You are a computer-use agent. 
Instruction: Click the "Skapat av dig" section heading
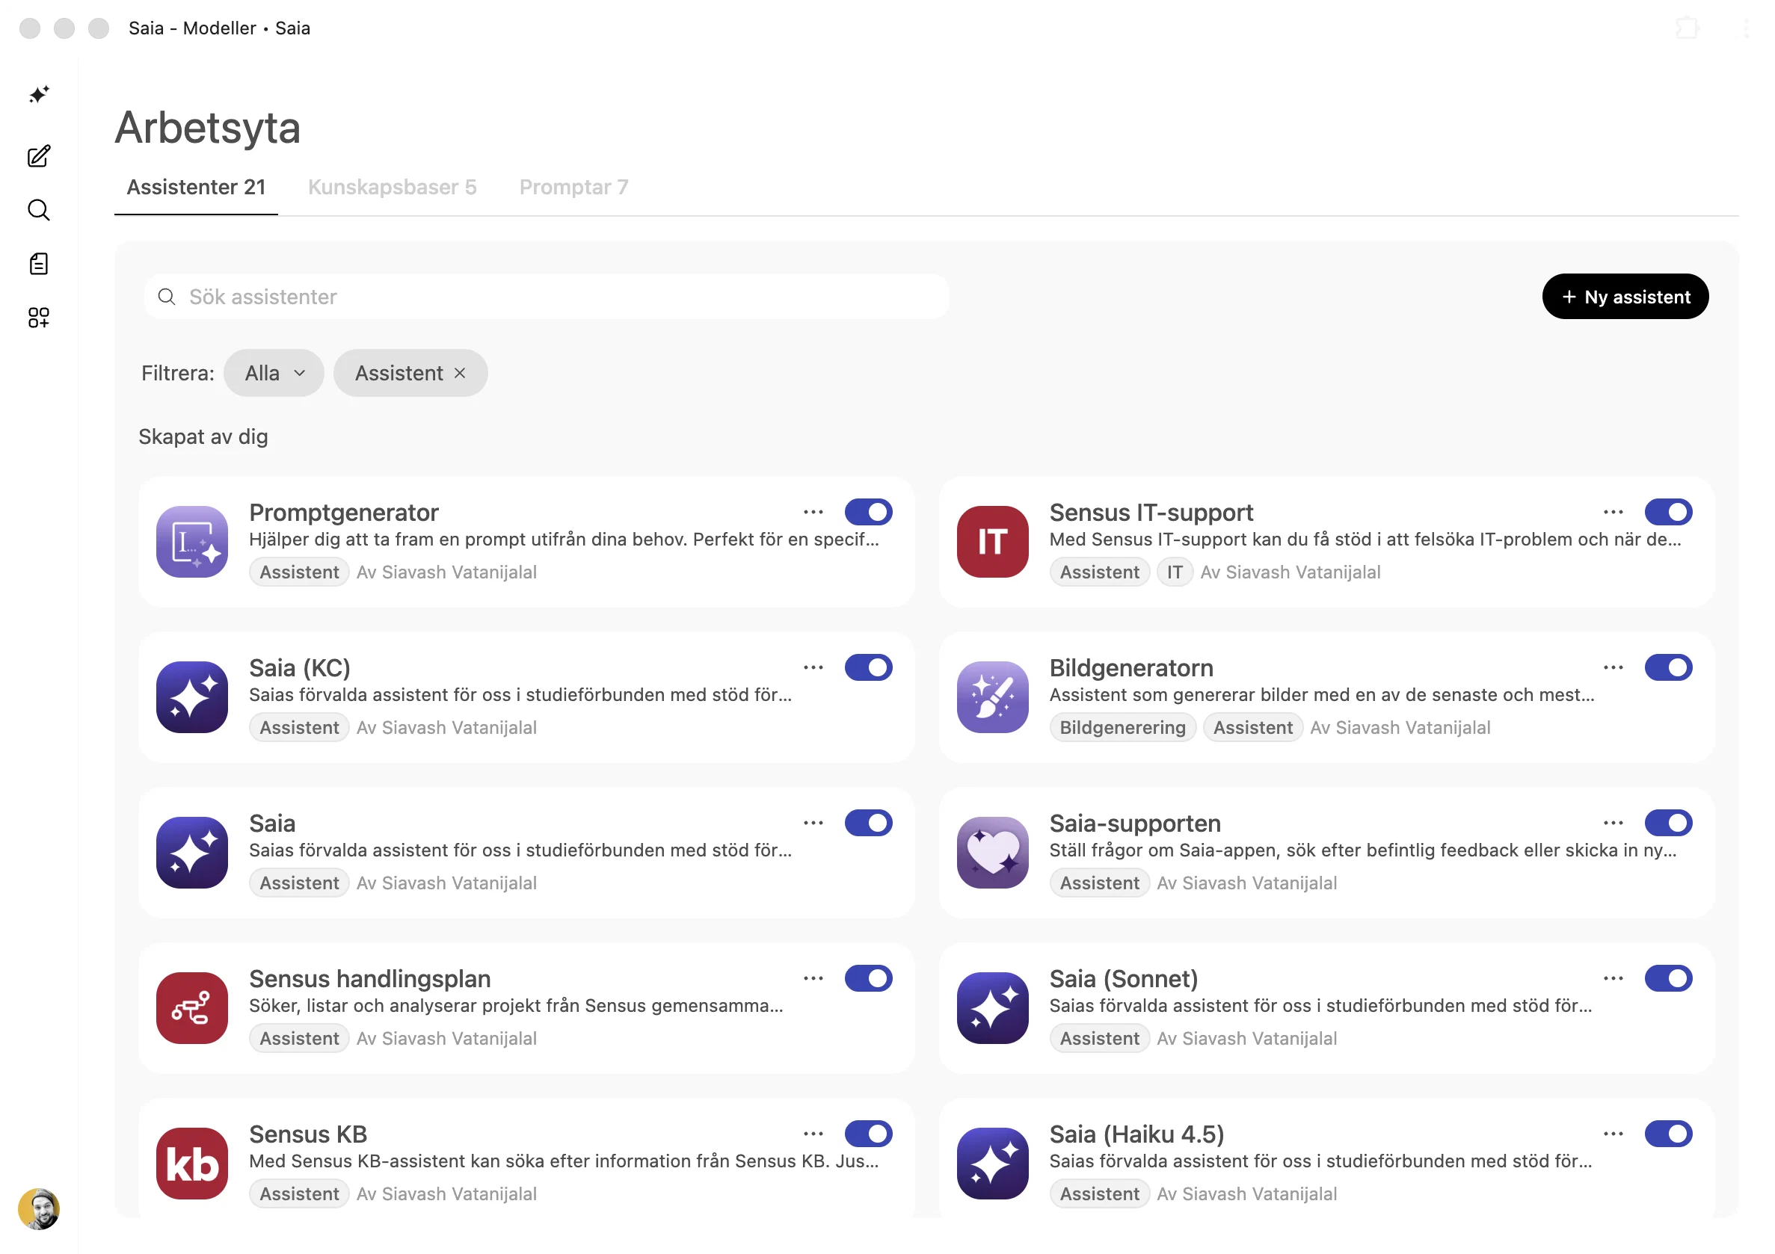click(203, 436)
